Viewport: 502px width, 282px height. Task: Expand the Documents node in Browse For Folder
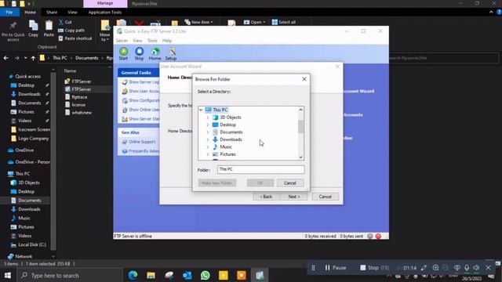point(208,132)
